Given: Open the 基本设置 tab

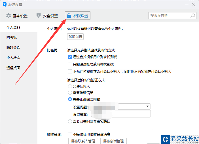Looking at the screenshot, I should click(x=17, y=16).
